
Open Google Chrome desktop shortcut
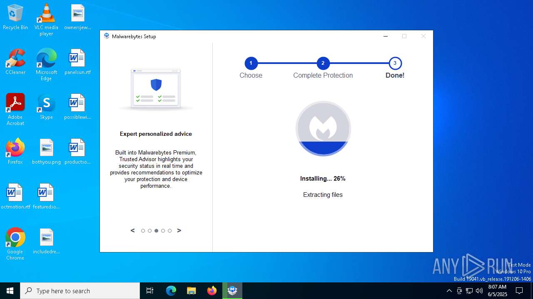(x=15, y=244)
